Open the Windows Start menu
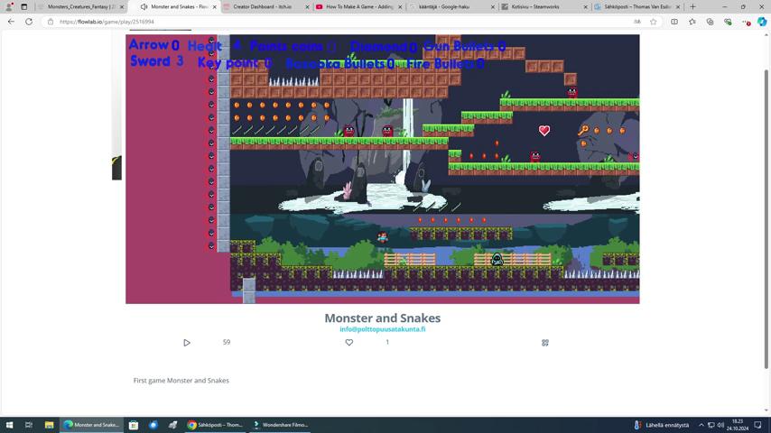Screen dimensions: 771x433 (x=9, y=425)
